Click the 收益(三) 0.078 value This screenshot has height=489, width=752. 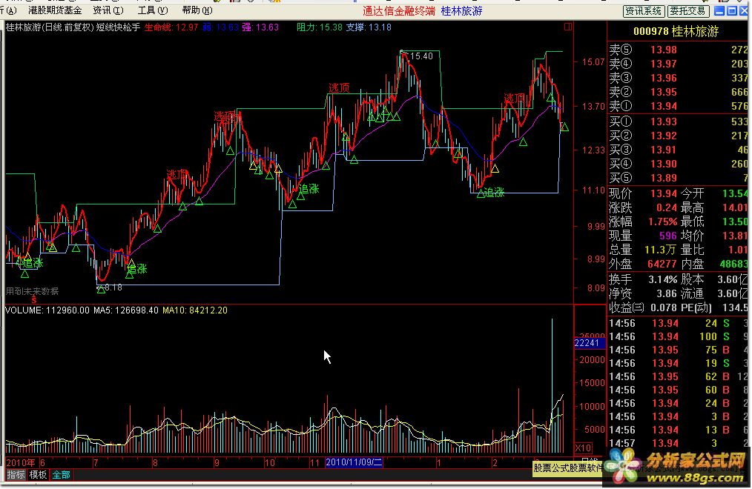tap(664, 307)
